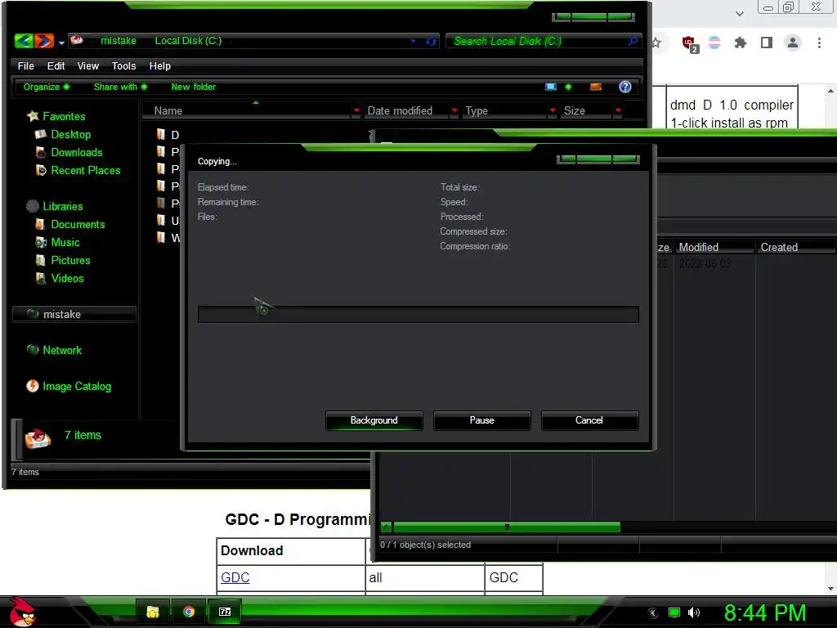Send the Copying dialog to Background
Viewport: 837px width, 628px height.
pyautogui.click(x=374, y=420)
